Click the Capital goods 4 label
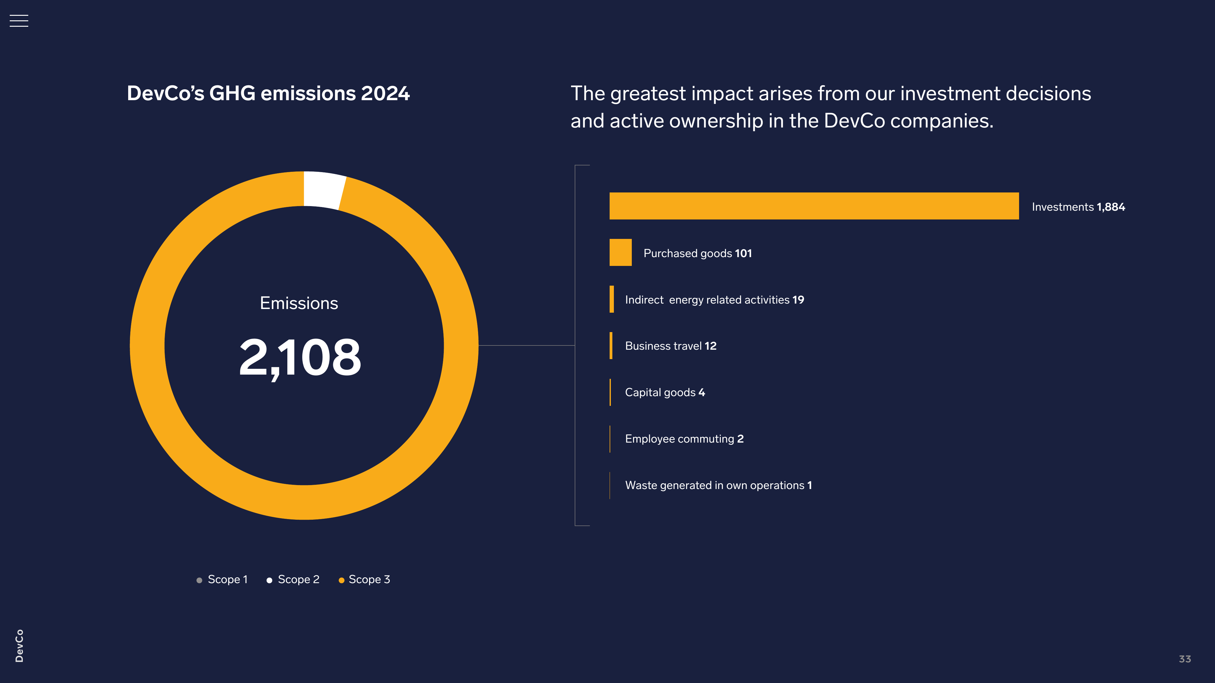Image resolution: width=1215 pixels, height=683 pixels. pos(665,392)
